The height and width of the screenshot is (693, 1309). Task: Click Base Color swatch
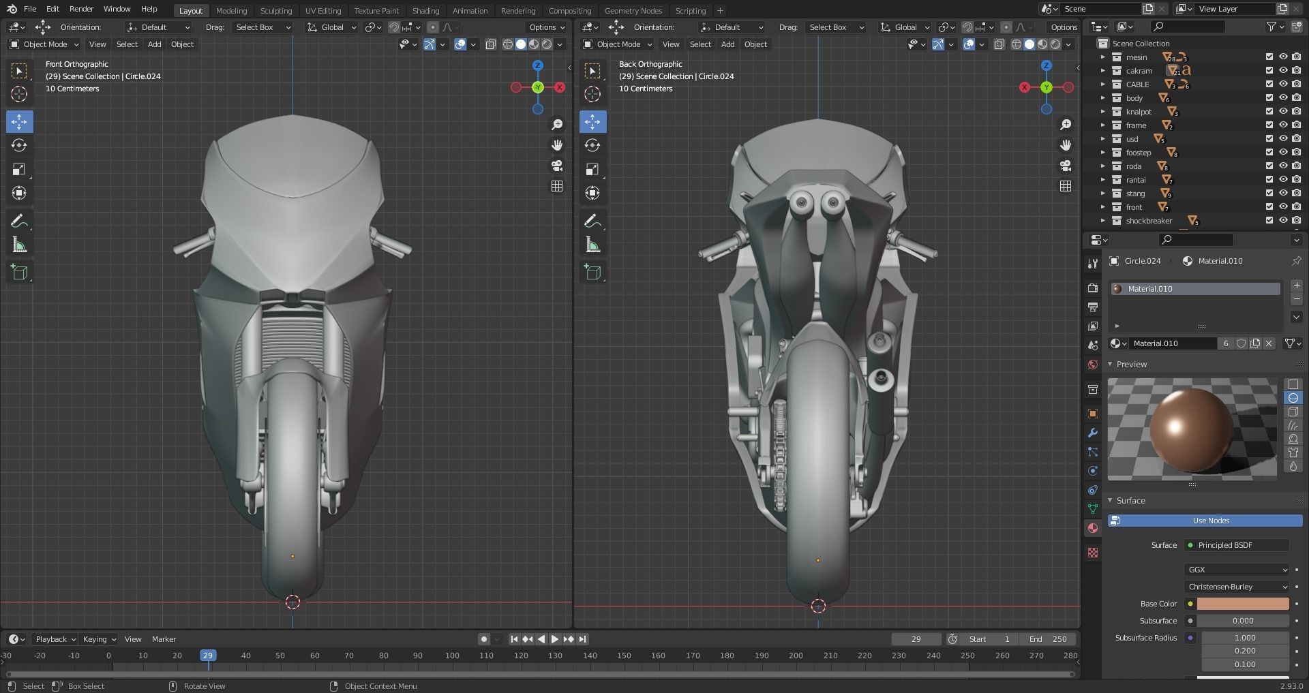[1243, 604]
